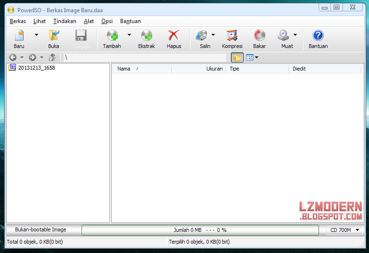Image resolution: width=369 pixels, height=253 pixels.
Task: Click the up one folder icon
Action: click(52, 57)
